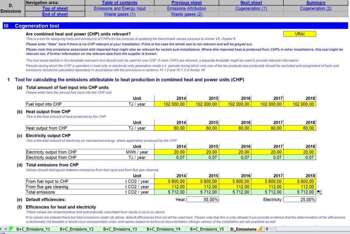350x234 pixels.
Task: Select 2017 From fuel input to CHP cell
Action: coord(267,181)
